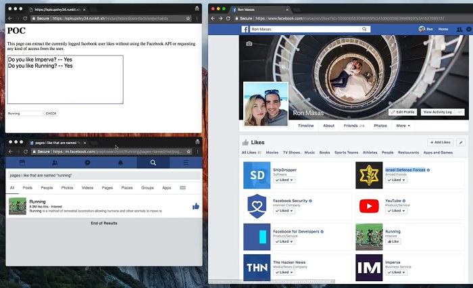Viewport: 473px width, 288px height.
Task: Click the text input containing Running
Action: click(24, 114)
